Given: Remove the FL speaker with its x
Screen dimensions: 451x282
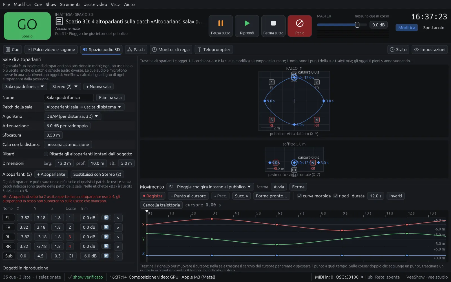Looking at the screenshot, I should (x=118, y=218).
